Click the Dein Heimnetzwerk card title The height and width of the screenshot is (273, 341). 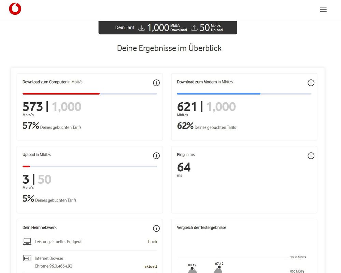click(x=40, y=227)
